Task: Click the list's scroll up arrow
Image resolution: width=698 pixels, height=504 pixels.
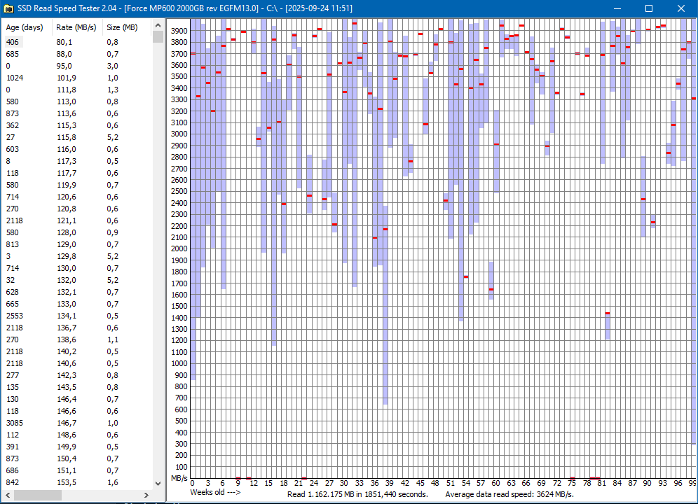Action: point(158,25)
